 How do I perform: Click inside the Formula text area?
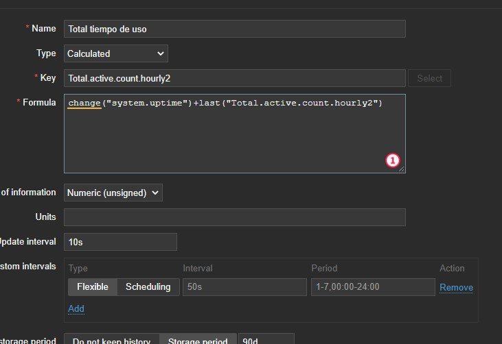(x=235, y=134)
